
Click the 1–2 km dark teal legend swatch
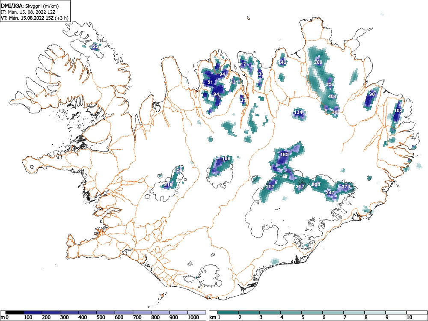(228, 312)
